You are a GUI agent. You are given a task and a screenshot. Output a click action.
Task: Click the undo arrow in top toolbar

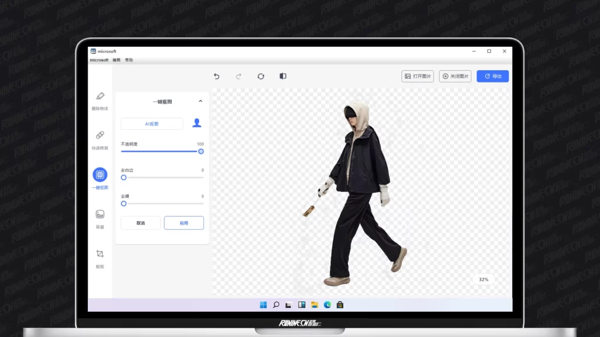click(x=216, y=76)
